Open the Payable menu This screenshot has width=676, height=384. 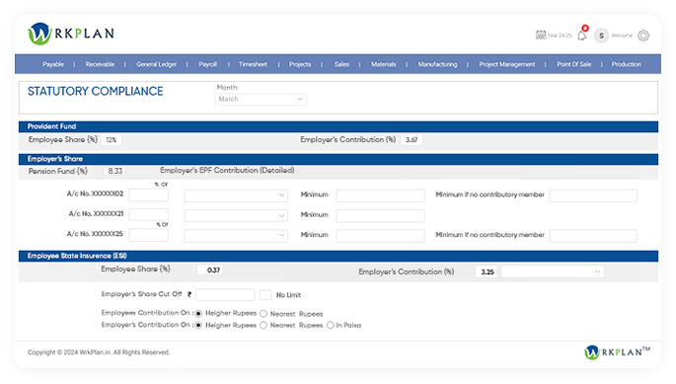coord(53,64)
